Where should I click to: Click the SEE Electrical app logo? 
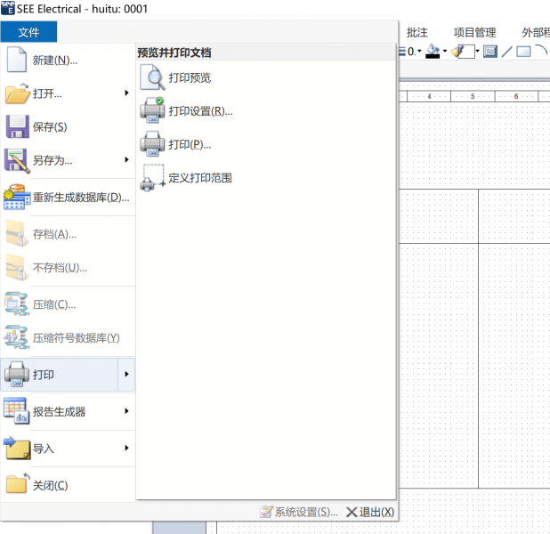click(8, 8)
